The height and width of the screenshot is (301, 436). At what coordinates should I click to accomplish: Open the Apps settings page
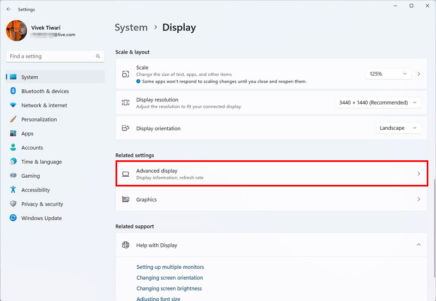point(56,133)
